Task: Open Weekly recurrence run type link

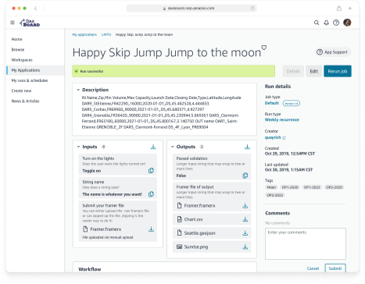Action: click(282, 120)
